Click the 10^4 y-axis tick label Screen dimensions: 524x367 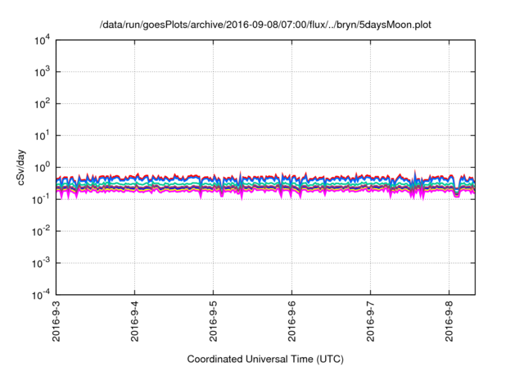42,40
